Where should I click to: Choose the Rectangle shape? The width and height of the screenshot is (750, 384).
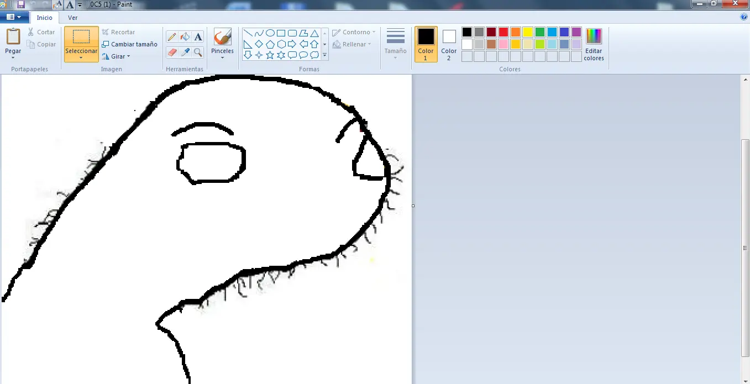(x=281, y=33)
